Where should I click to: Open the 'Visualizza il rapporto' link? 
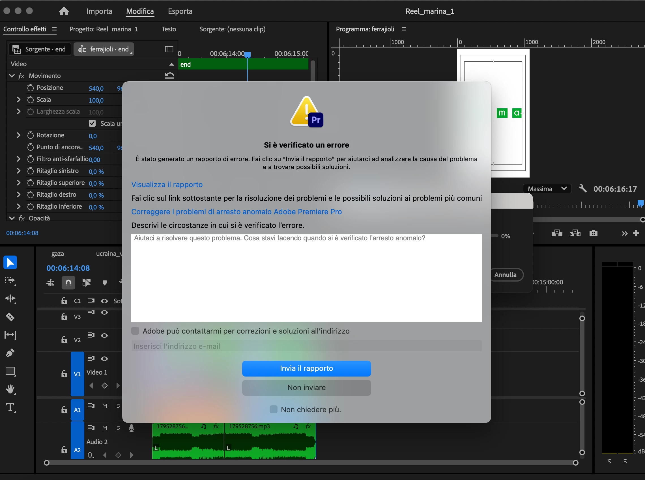pos(167,185)
